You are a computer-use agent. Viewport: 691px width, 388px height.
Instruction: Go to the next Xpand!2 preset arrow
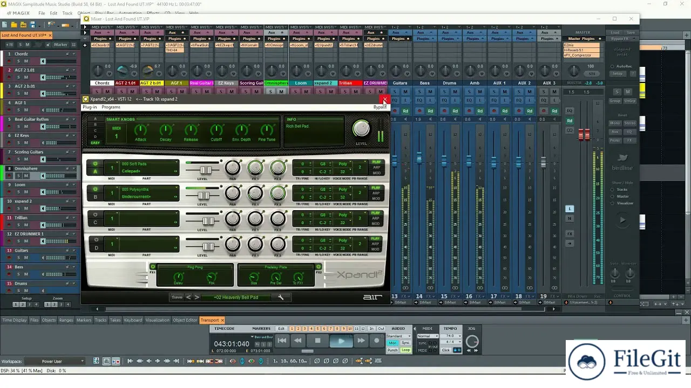pos(197,297)
